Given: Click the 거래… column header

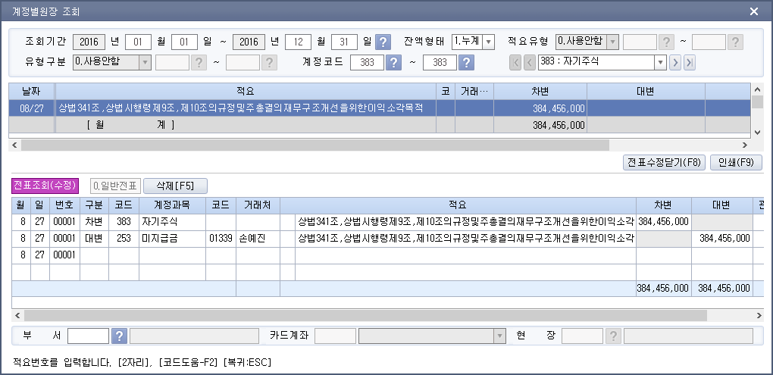Looking at the screenshot, I should click(x=474, y=92).
